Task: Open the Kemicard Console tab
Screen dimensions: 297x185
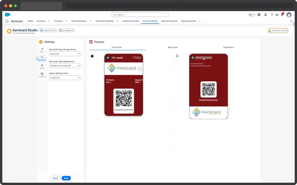Action: click(x=131, y=21)
